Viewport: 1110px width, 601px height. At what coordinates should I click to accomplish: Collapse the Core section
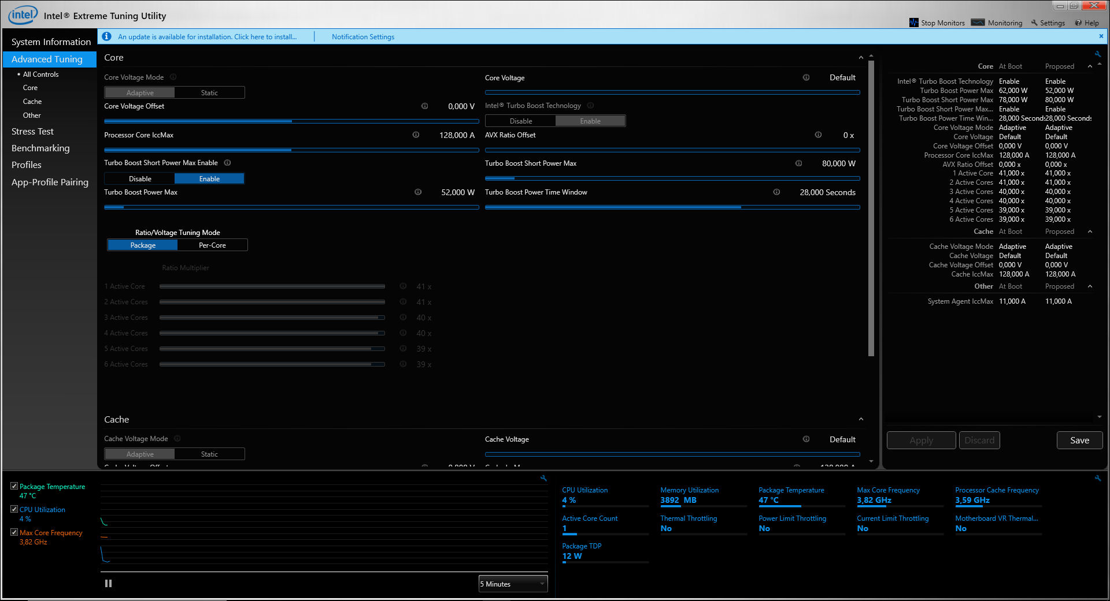861,58
